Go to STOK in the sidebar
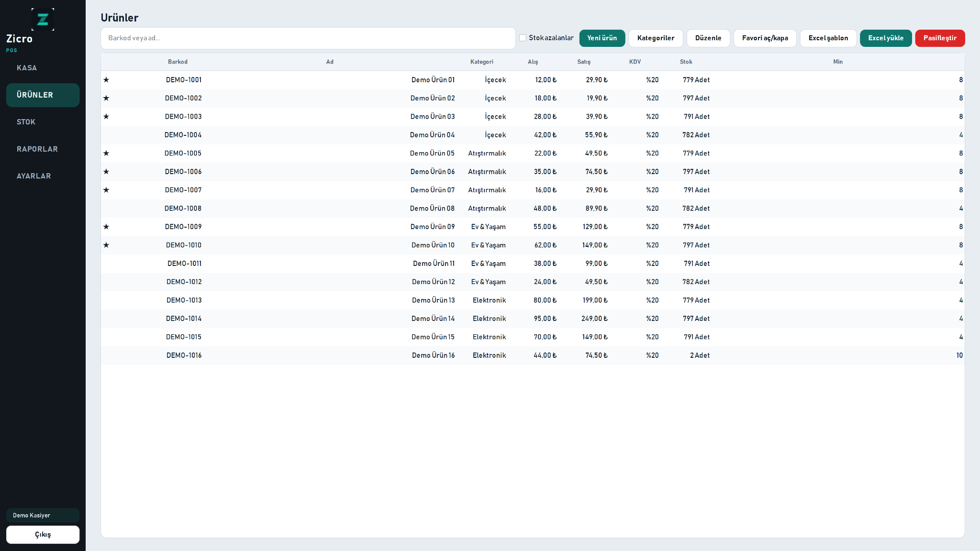 [x=43, y=122]
